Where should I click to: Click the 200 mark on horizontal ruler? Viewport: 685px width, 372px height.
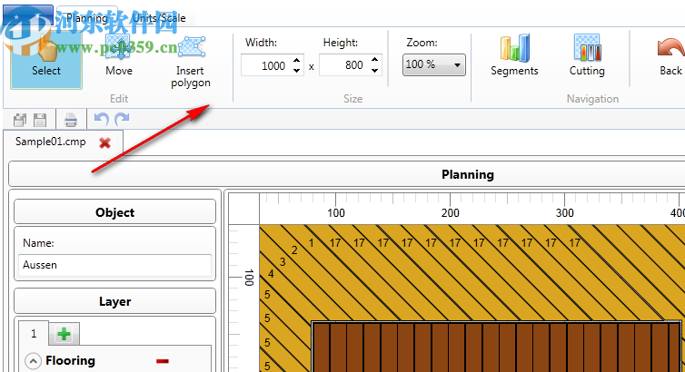450,213
